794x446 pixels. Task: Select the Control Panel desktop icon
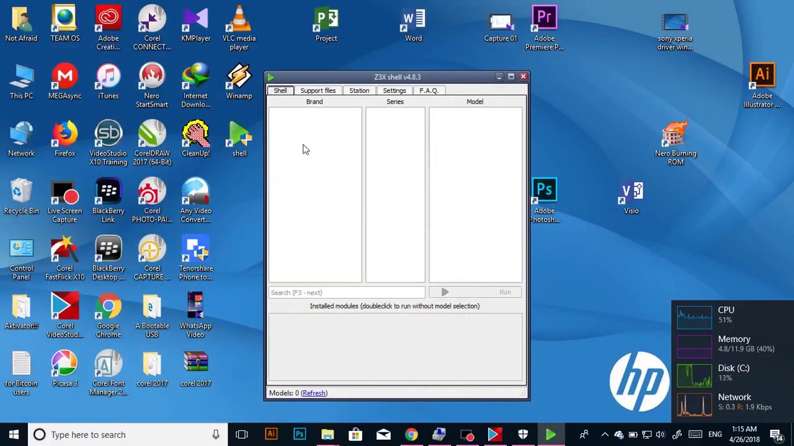click(21, 259)
